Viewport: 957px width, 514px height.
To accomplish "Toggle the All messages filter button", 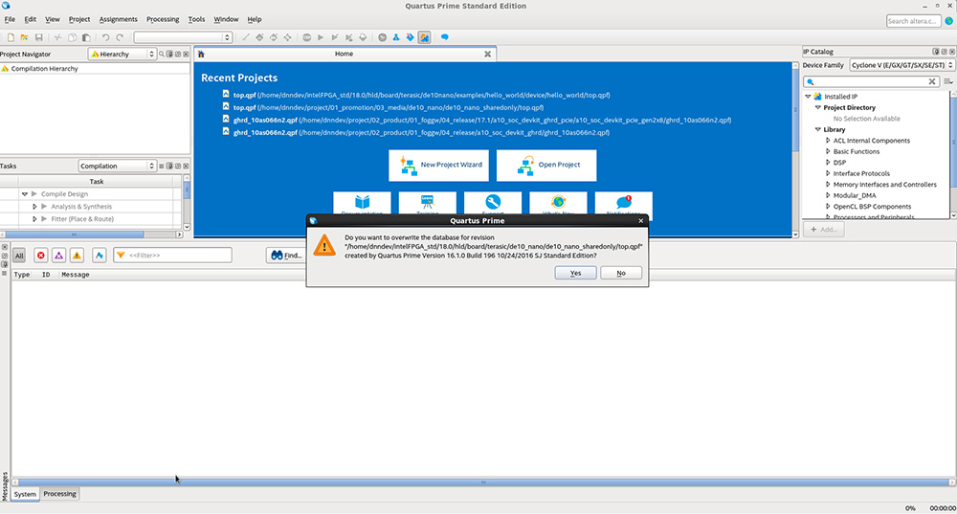I will [19, 256].
